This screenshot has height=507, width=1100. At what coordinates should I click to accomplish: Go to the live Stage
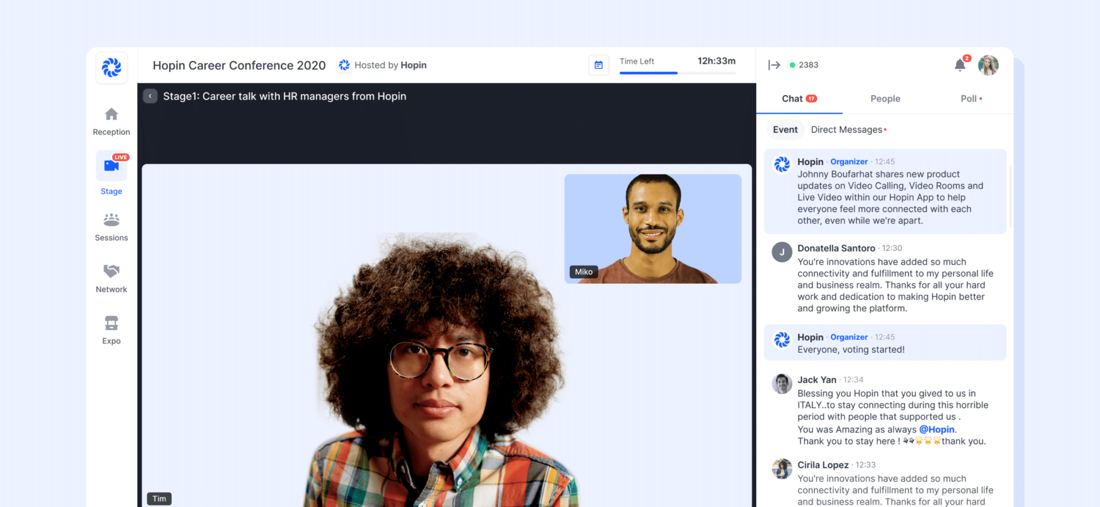pyautogui.click(x=111, y=166)
